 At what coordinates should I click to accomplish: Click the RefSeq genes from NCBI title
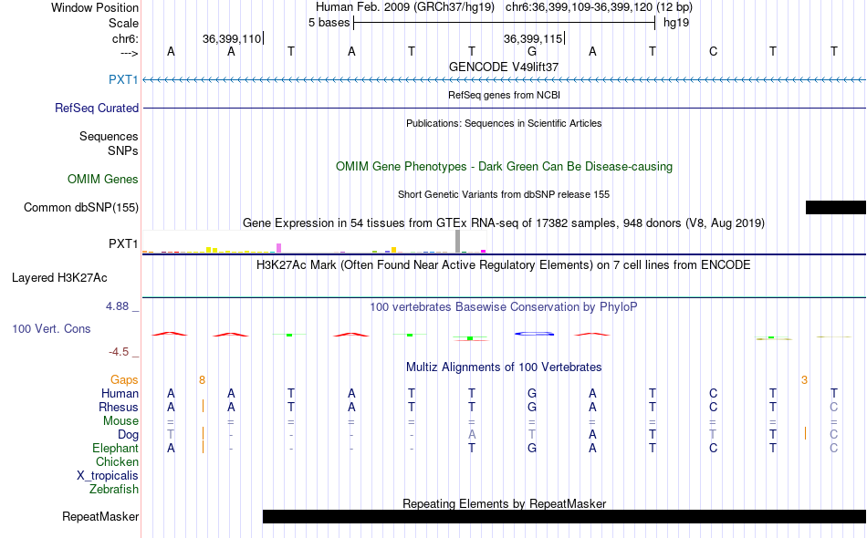tap(504, 95)
